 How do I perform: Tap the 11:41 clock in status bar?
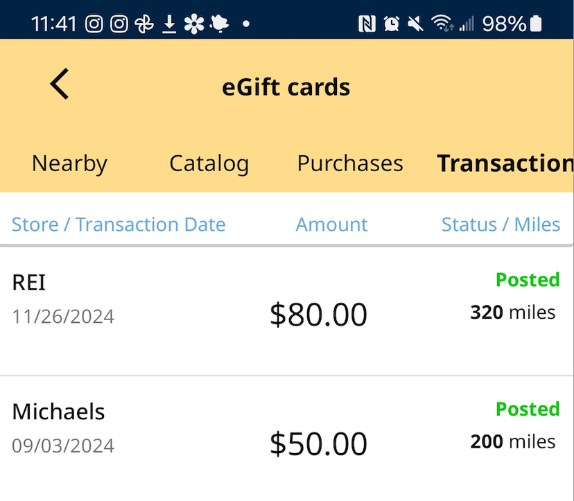coord(51,23)
